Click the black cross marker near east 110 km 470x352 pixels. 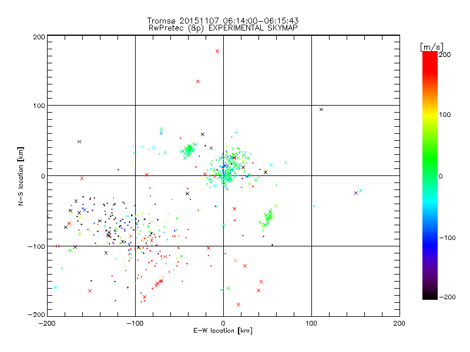pyautogui.click(x=321, y=110)
